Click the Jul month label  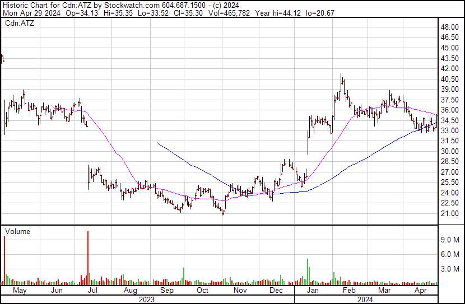93,291
